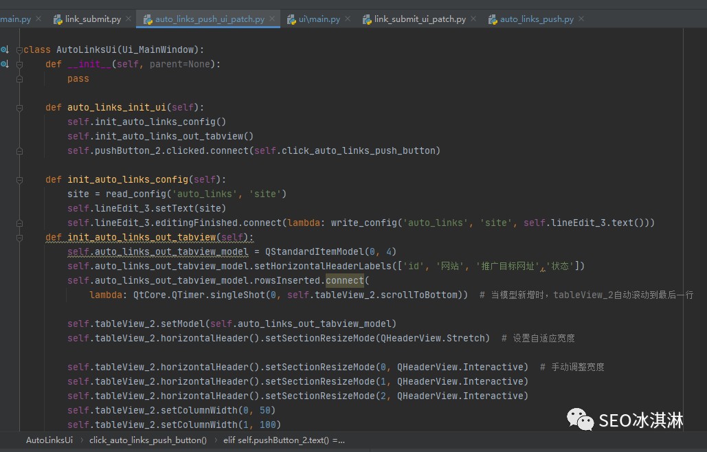Click 'parent=None' parameter in __init__
707x452 pixels.
coord(180,64)
